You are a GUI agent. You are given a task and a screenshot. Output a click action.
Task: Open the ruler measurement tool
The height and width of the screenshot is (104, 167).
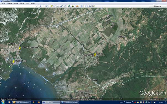(82, 6)
